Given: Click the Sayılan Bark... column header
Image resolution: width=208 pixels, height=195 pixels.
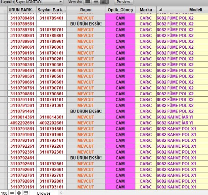Looking at the screenshot, I should coord(52,10).
